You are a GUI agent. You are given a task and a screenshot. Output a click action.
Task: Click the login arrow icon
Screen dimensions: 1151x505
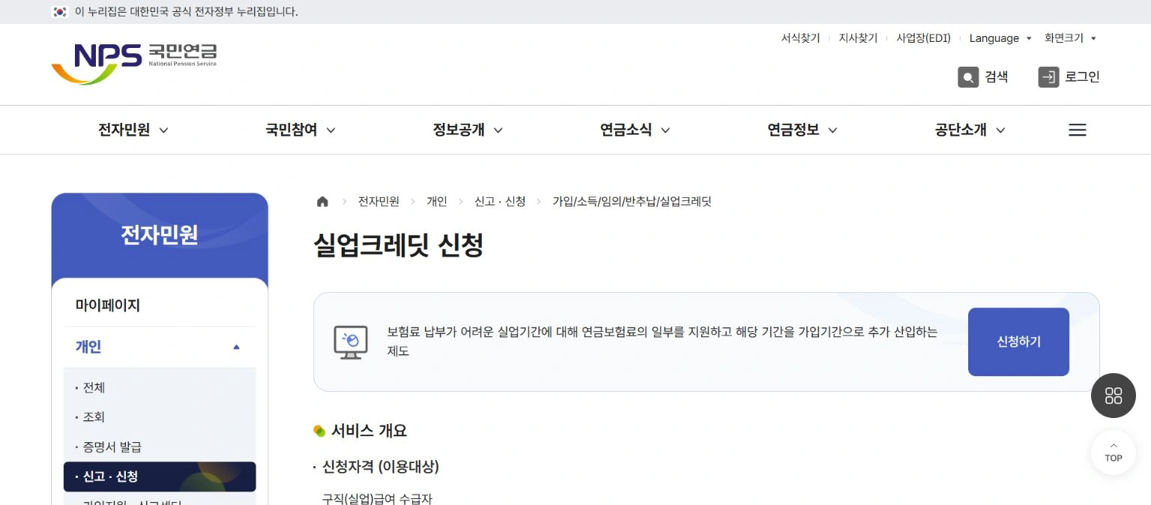point(1048,77)
